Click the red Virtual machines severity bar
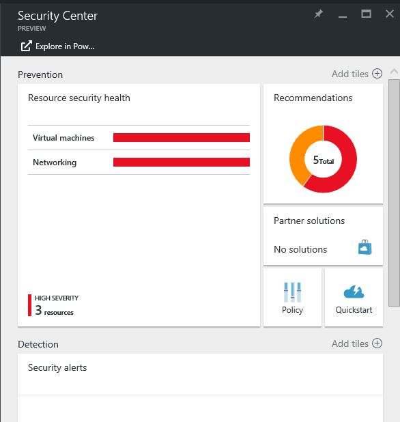Viewport: 400px width, 422px height. 182,137
